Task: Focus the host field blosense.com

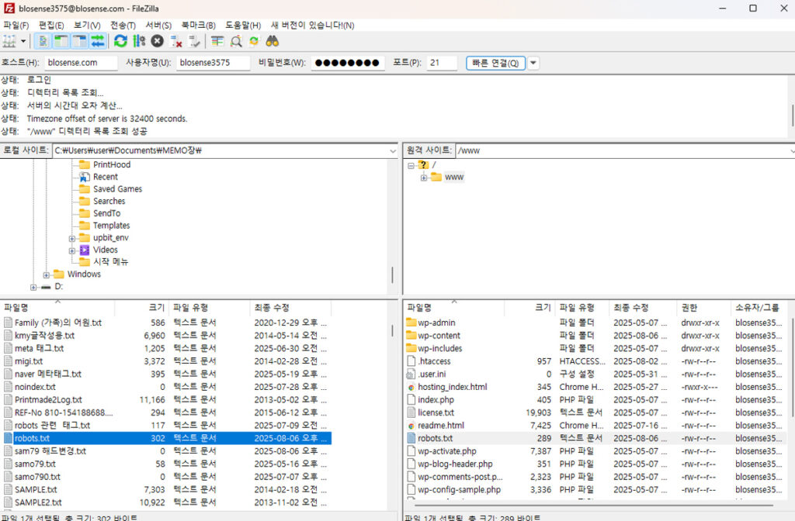Action: 81,63
